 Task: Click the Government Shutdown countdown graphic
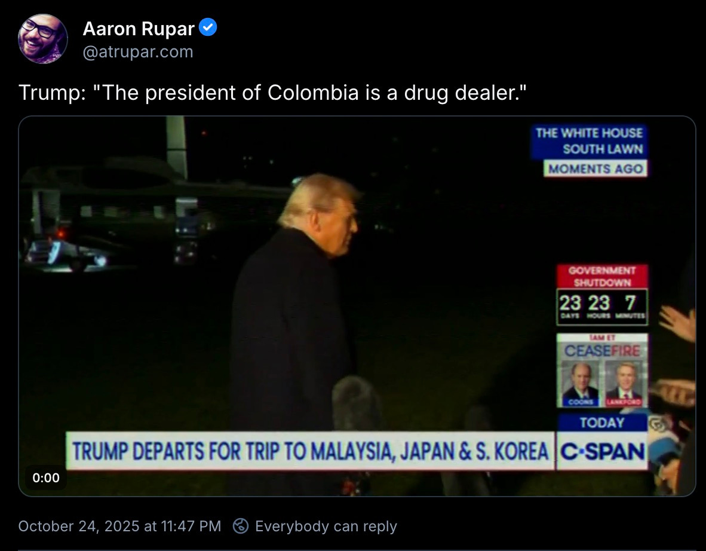pyautogui.click(x=603, y=295)
